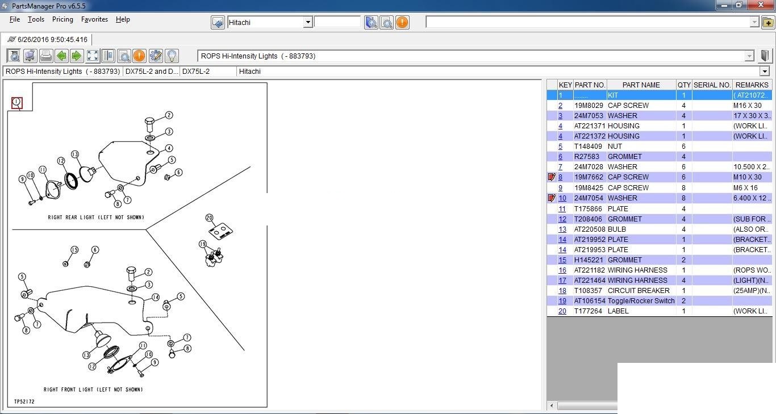Go to next page with green right arrow
776x414 pixels.
[76, 56]
